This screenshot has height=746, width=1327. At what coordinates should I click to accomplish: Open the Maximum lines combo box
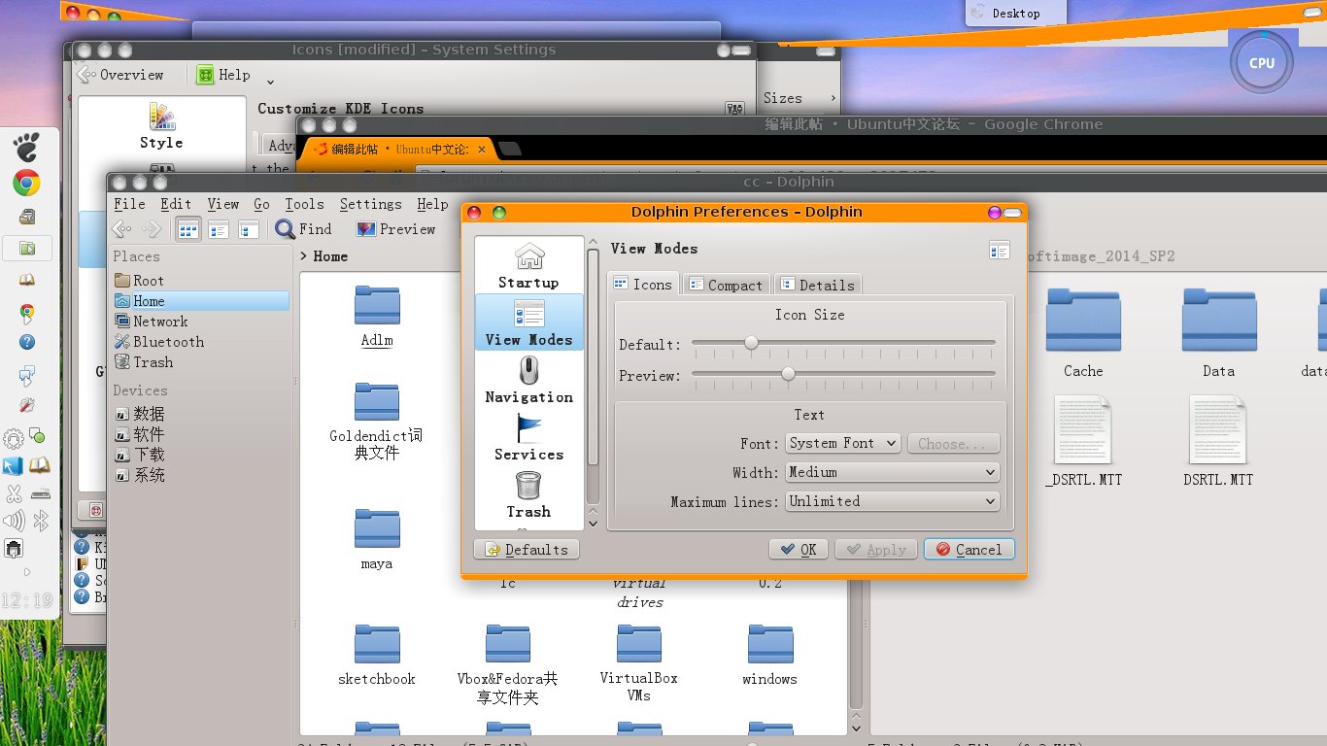[x=893, y=501]
